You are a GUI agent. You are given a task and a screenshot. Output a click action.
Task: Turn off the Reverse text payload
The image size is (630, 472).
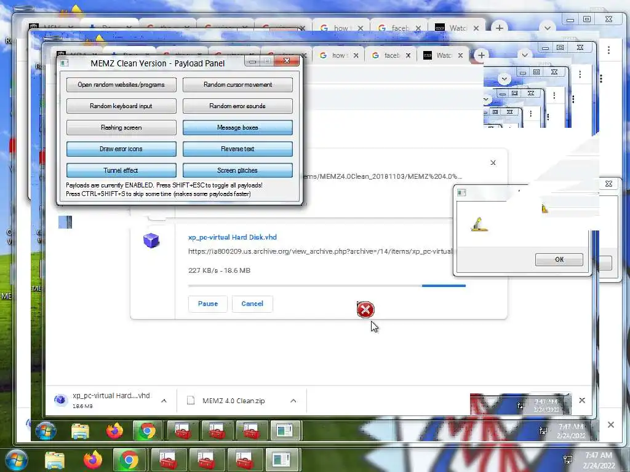[238, 149]
